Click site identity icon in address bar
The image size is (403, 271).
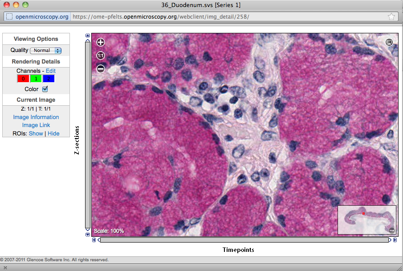point(9,17)
